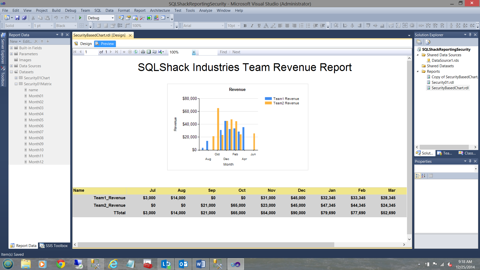
Task: Toggle auto-hide pin on Report Data panel
Action: [62, 35]
